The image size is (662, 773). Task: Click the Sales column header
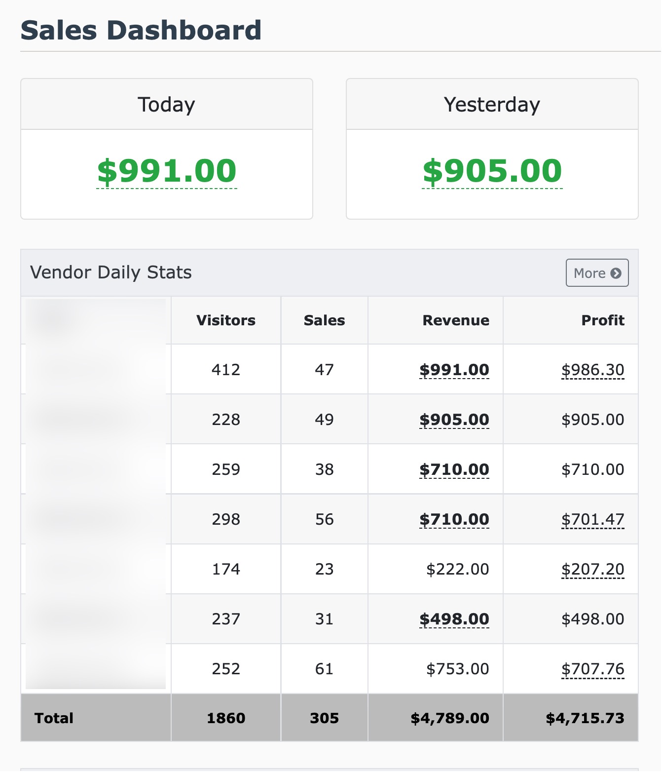pyautogui.click(x=324, y=320)
